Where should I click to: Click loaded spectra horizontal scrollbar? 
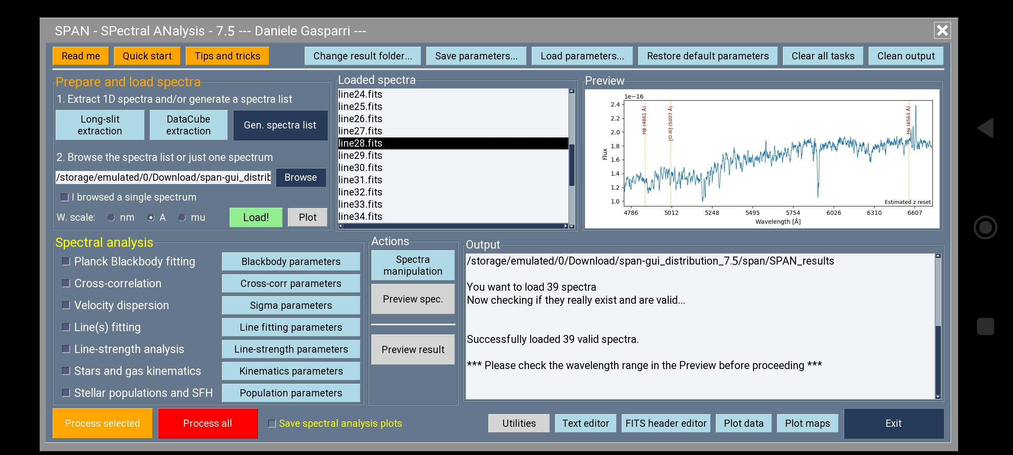(x=453, y=226)
